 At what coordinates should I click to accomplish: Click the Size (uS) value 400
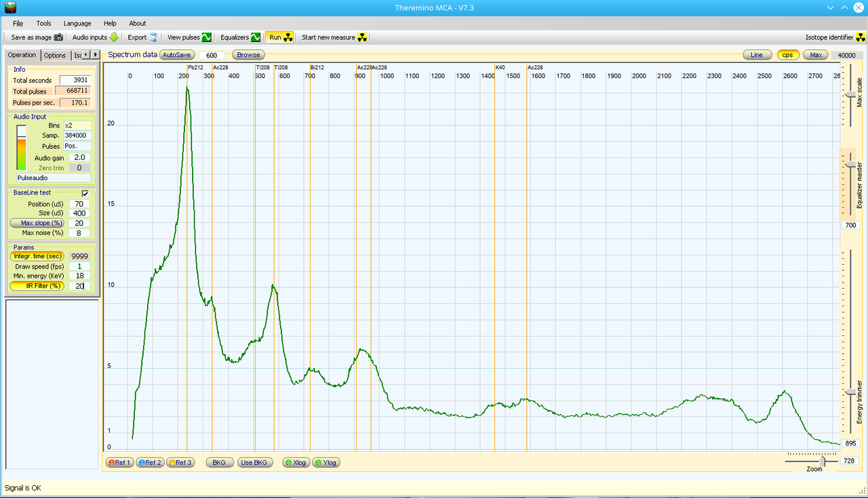[x=79, y=213]
